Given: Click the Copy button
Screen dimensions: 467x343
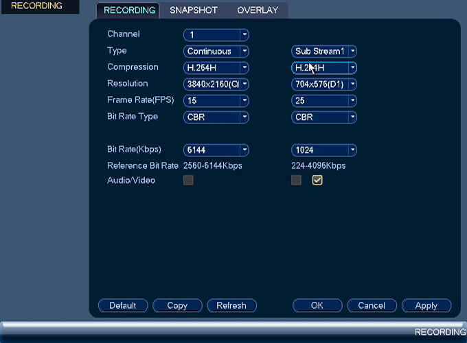Looking at the screenshot, I should point(177,305).
